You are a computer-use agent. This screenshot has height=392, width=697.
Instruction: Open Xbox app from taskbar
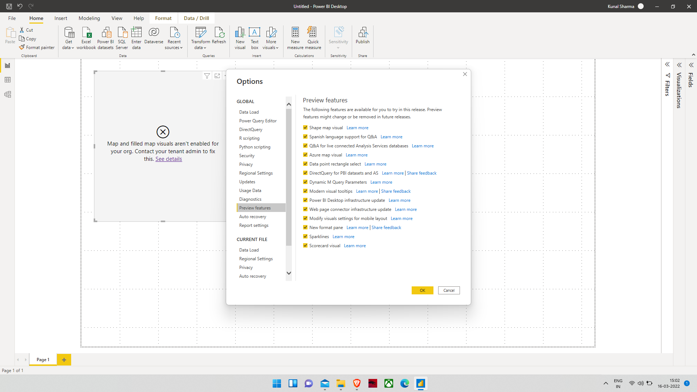pyautogui.click(x=389, y=383)
